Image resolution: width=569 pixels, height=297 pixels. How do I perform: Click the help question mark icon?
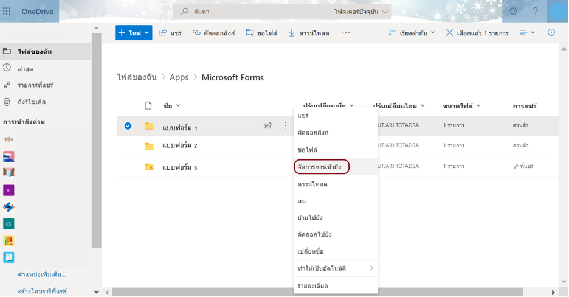coord(535,11)
